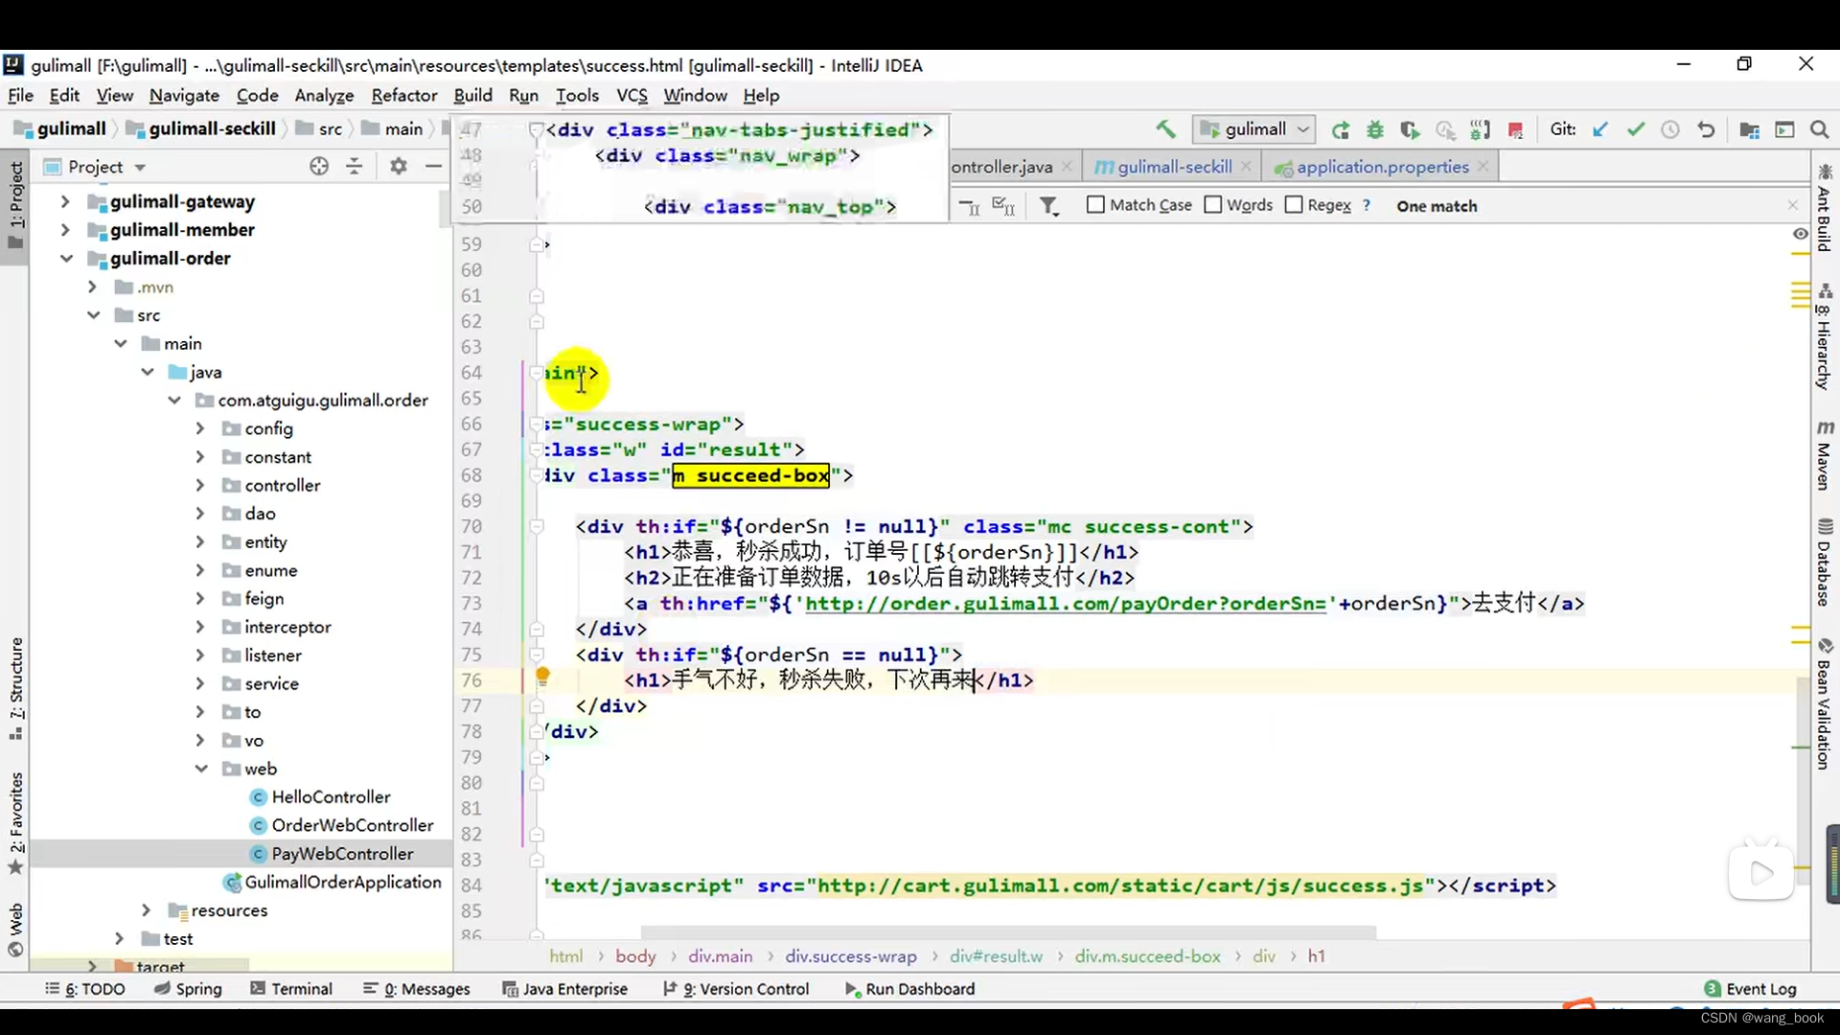Open the Structure side tab
This screenshot has height=1035, width=1840.
pyautogui.click(x=16, y=688)
